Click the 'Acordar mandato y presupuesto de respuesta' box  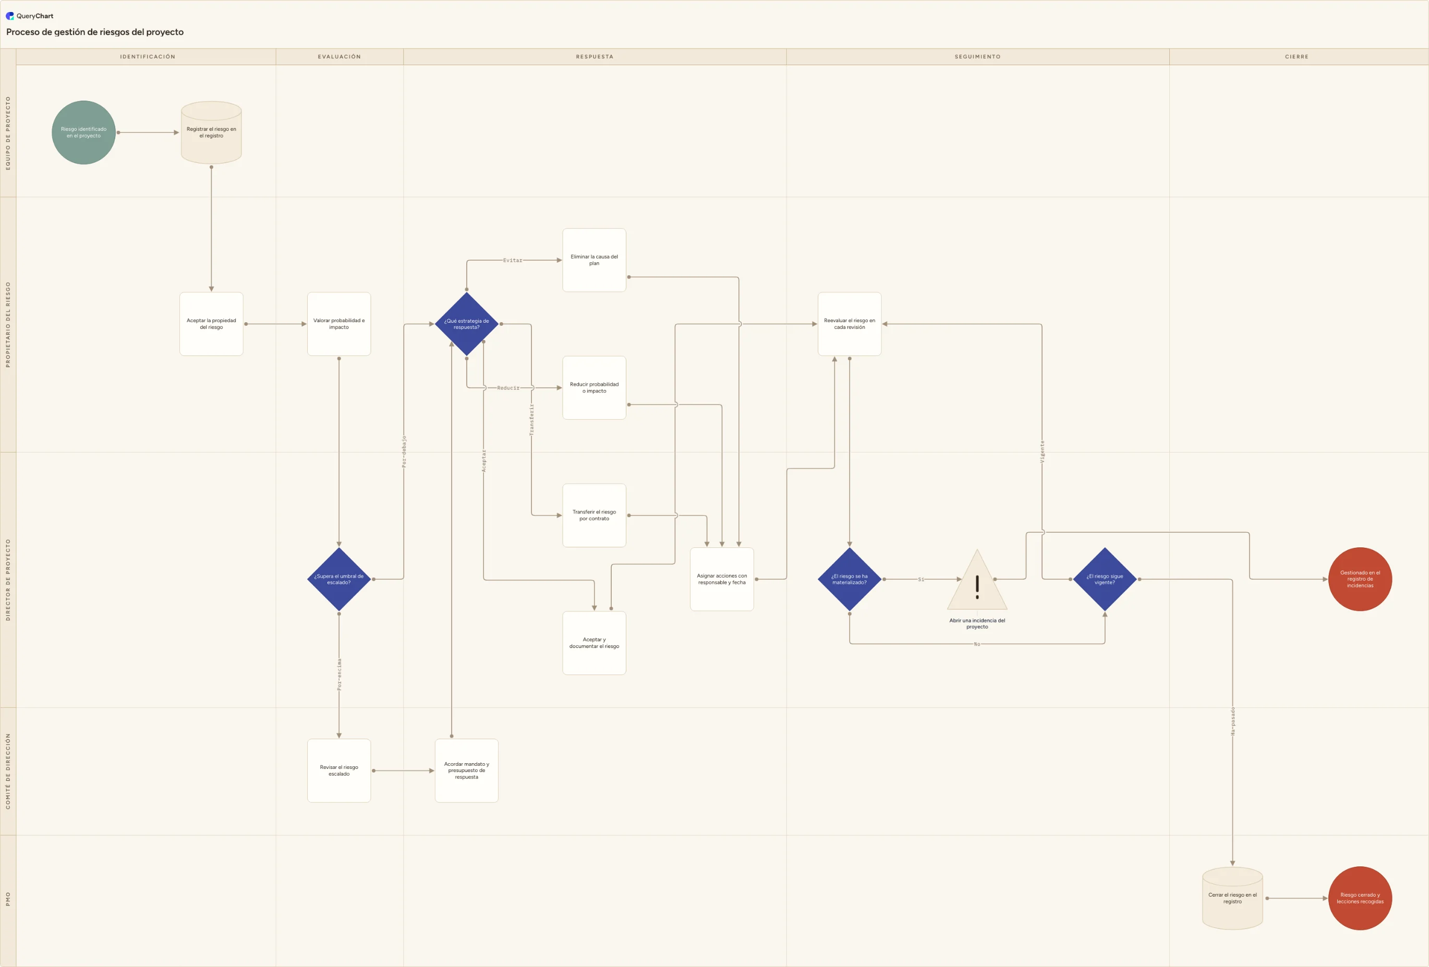(467, 770)
